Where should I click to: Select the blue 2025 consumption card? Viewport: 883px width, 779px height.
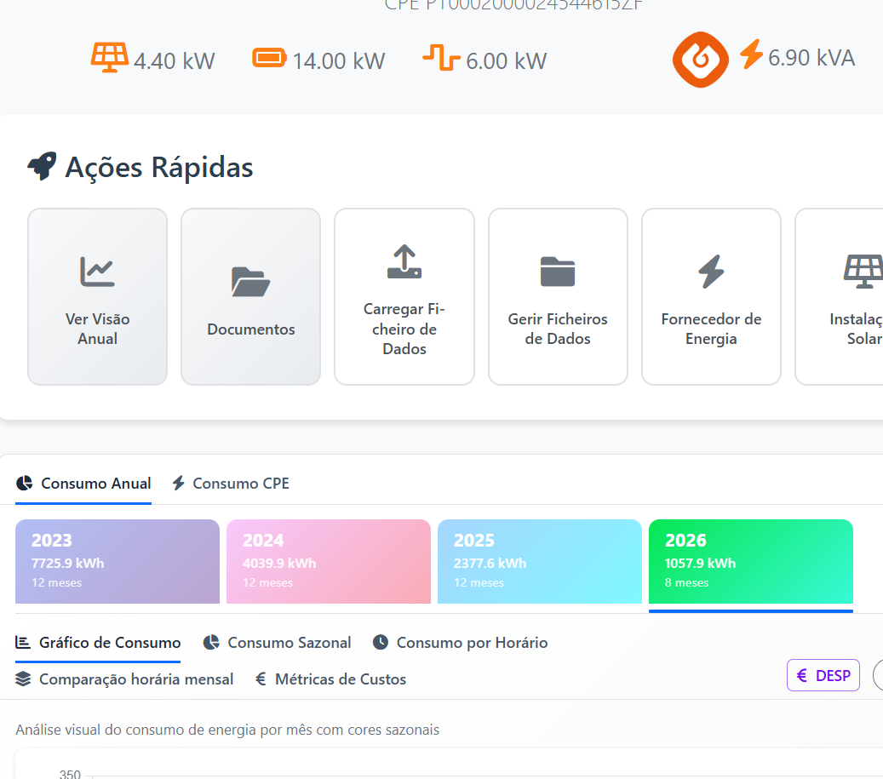[x=540, y=562]
